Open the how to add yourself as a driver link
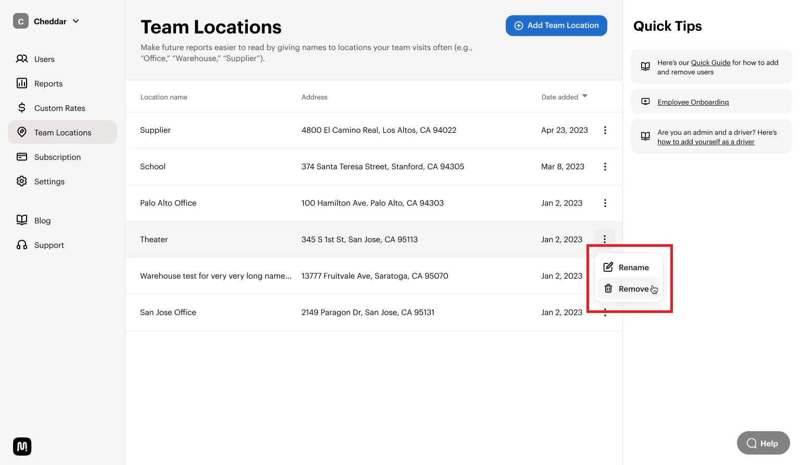This screenshot has height=465, width=800. [706, 142]
